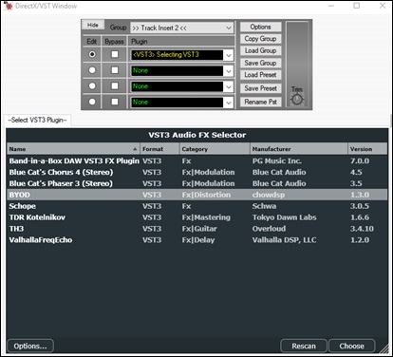Expand the fourth slot's None plugin dropdown
The width and height of the screenshot is (393, 357).
coord(229,103)
